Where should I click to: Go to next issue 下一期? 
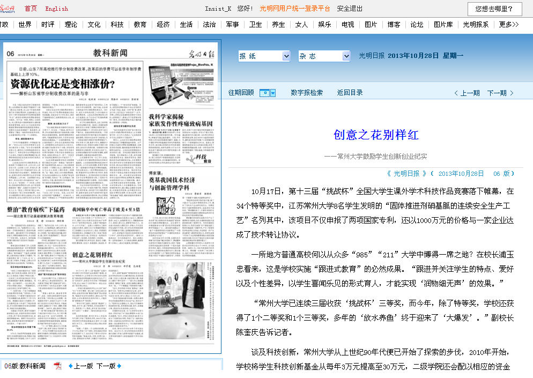pyautogui.click(x=500, y=93)
